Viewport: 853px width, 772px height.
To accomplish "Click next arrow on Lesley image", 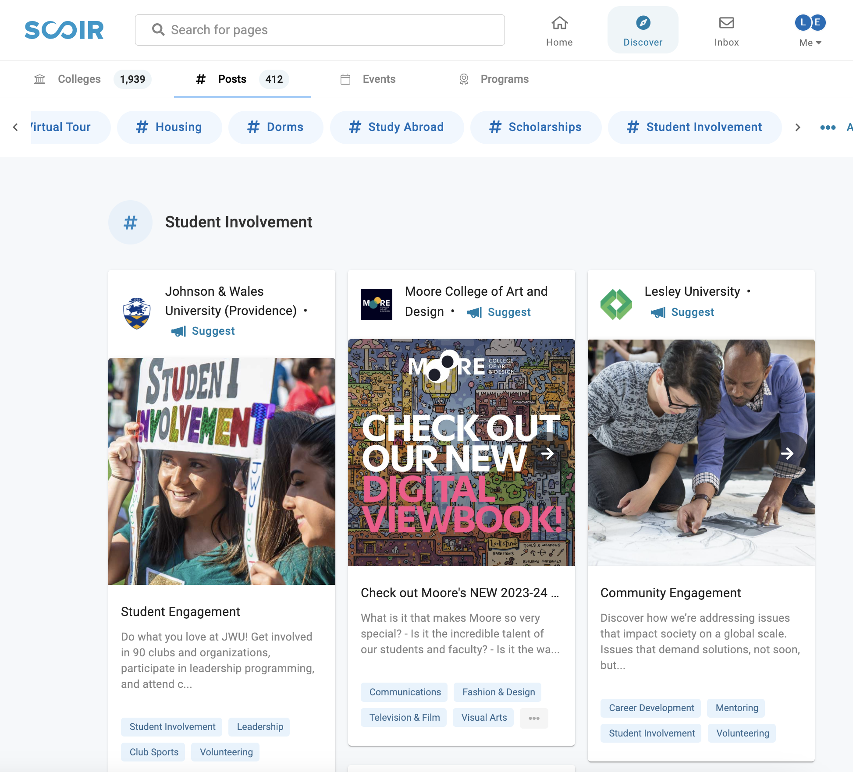I will 787,453.
